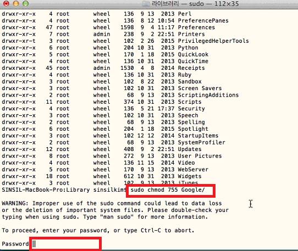Click the 'sudo chmod 755 Google/' command
Screen dimensions: 298x251
coord(168,189)
